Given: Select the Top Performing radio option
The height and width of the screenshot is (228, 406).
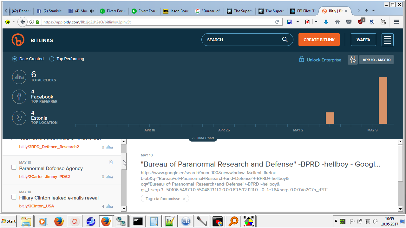Looking at the screenshot, I should [x=52, y=59].
